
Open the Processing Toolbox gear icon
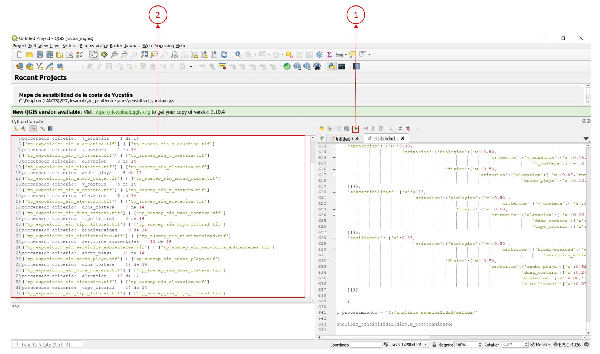[319, 54]
